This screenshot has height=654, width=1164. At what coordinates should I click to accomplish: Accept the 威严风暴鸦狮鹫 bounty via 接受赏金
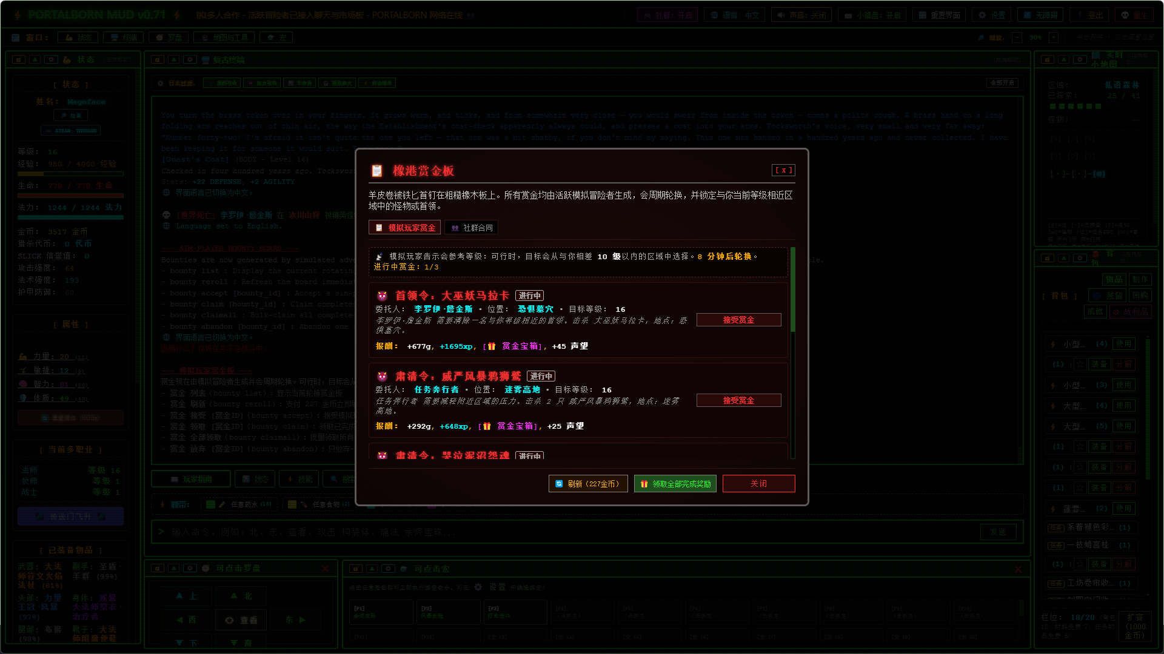click(x=738, y=401)
